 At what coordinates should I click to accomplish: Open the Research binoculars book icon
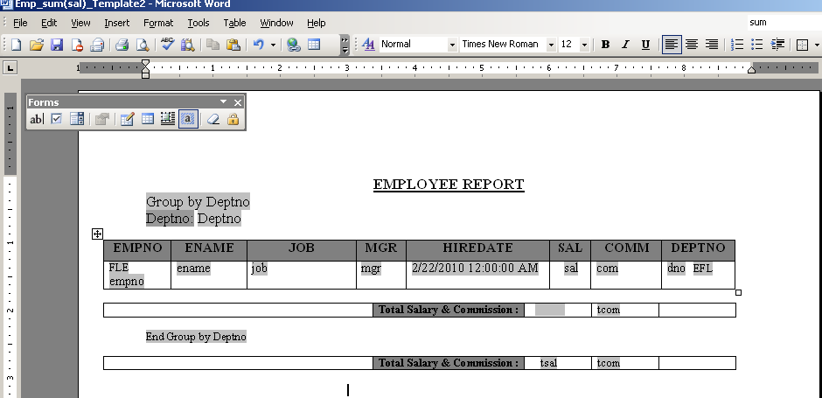pyautogui.click(x=187, y=45)
